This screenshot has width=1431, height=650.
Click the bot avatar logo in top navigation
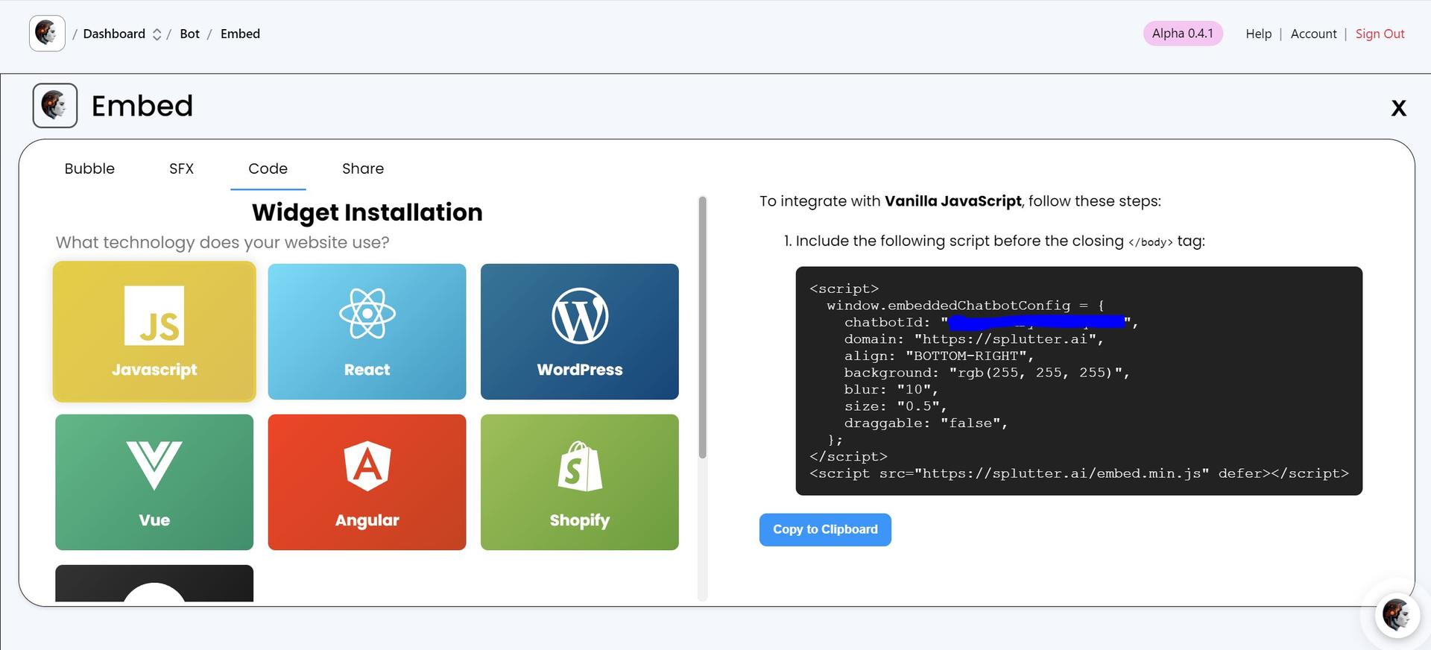pos(47,34)
